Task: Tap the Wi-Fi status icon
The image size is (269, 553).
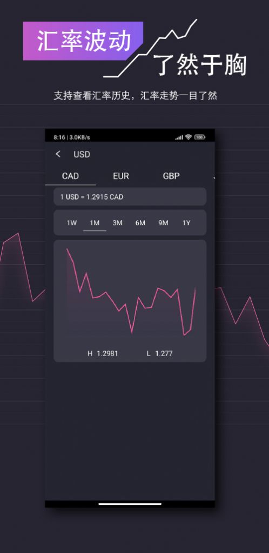Action: (x=189, y=137)
